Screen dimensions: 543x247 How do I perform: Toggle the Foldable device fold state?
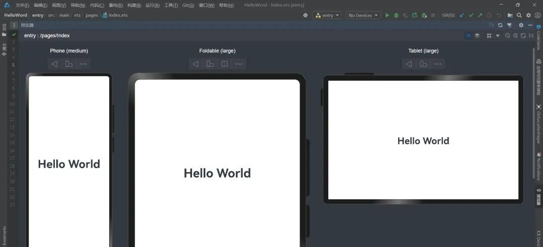coord(225,64)
